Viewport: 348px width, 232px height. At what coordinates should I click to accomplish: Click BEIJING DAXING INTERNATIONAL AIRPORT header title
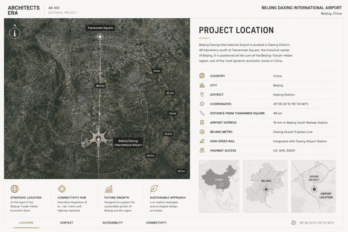(302, 8)
